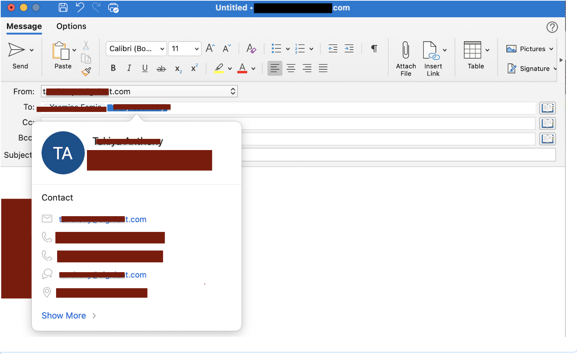Click the Show More link
Screen dimensions: 577x354
(64, 315)
